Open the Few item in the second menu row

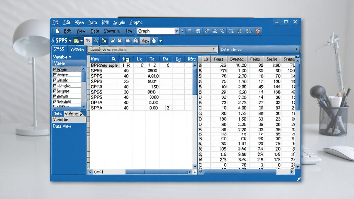click(129, 31)
